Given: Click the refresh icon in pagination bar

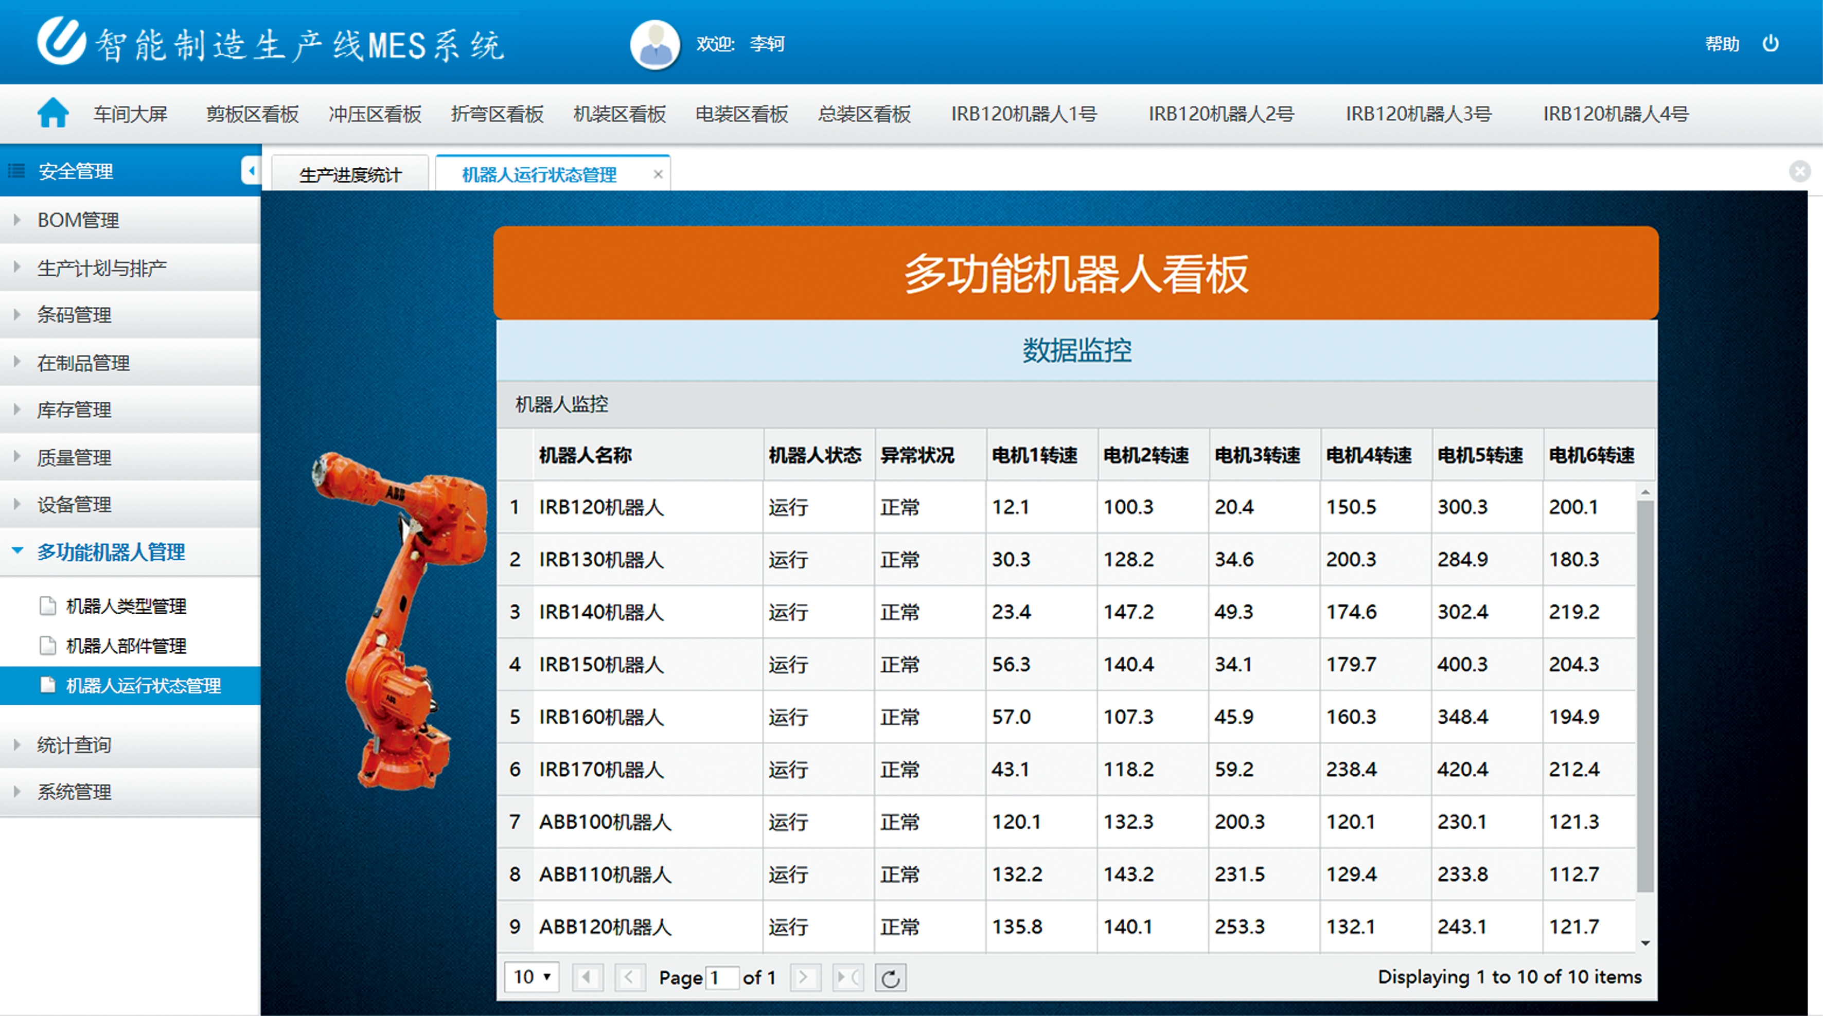Looking at the screenshot, I should click(890, 978).
